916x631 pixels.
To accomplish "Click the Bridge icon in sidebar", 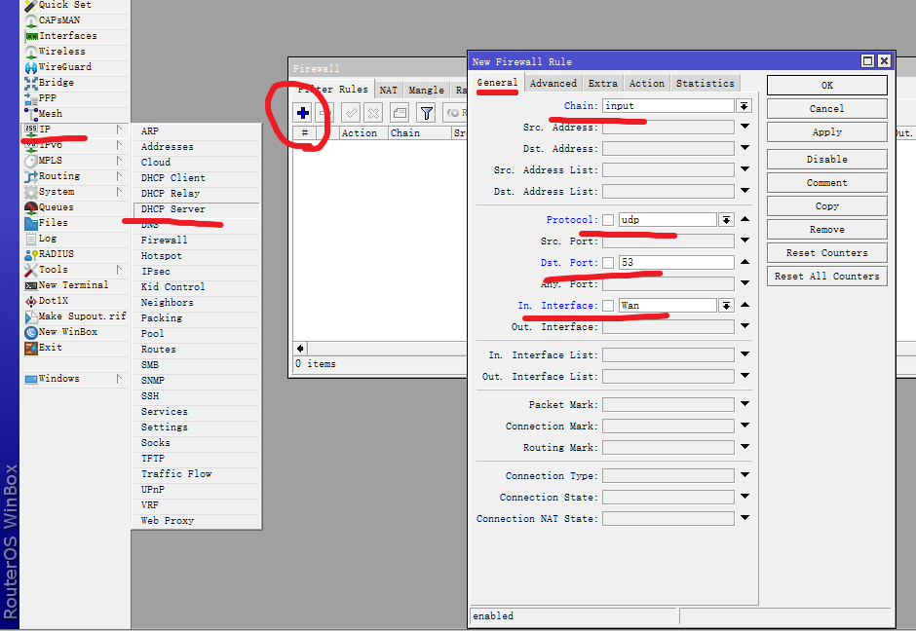I will pyautogui.click(x=31, y=83).
